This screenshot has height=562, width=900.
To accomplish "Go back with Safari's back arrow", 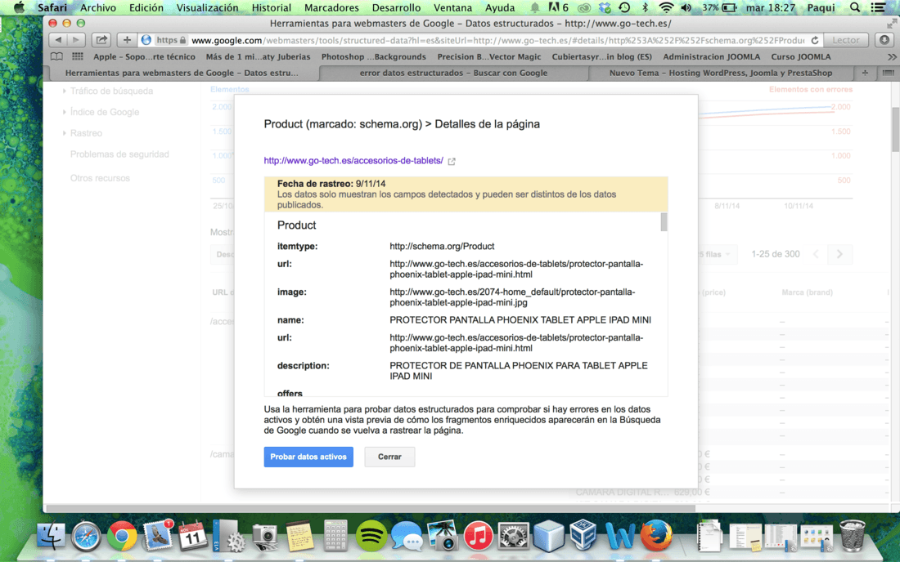I will coord(58,40).
